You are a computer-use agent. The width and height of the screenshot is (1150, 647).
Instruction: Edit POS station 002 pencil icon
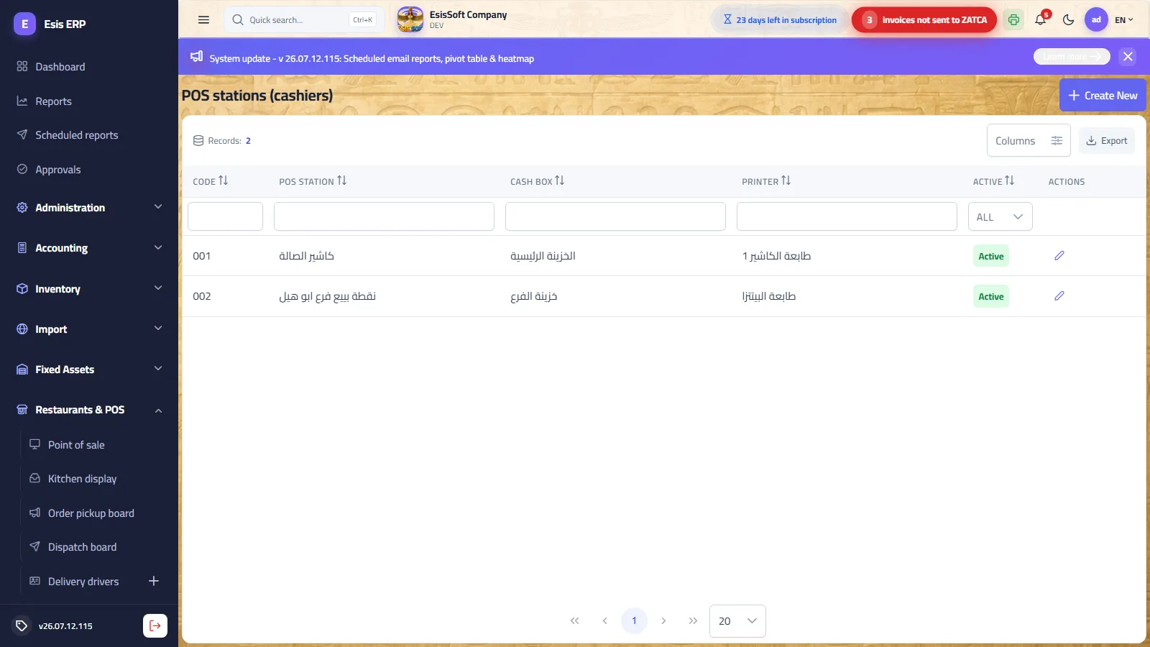point(1059,296)
